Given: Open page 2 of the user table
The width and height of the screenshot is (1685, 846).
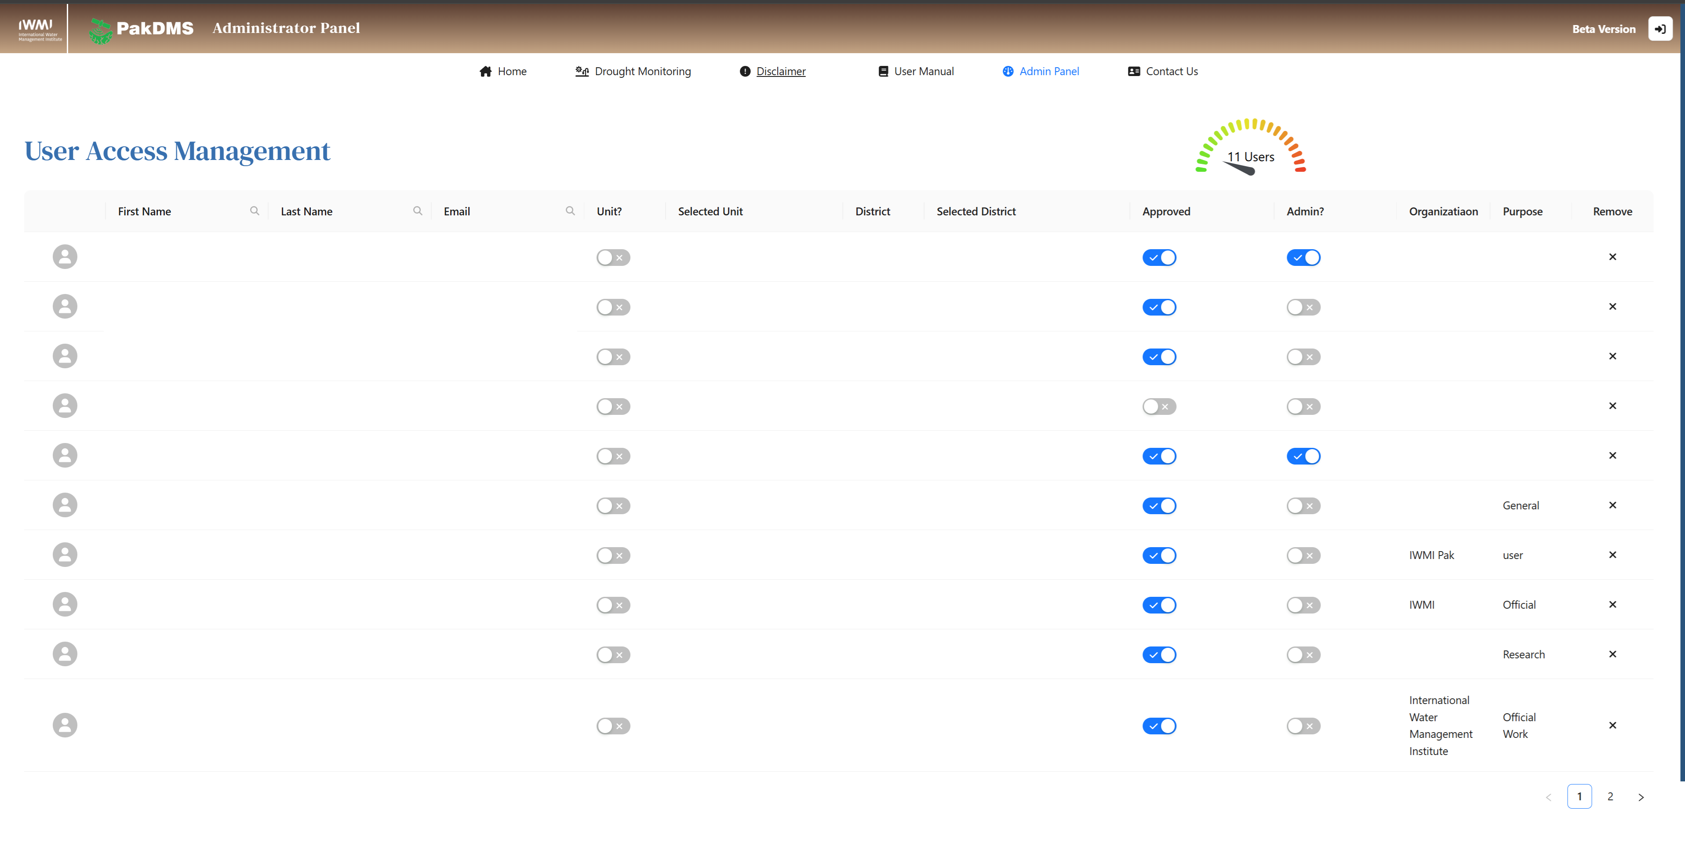Looking at the screenshot, I should pos(1610,796).
